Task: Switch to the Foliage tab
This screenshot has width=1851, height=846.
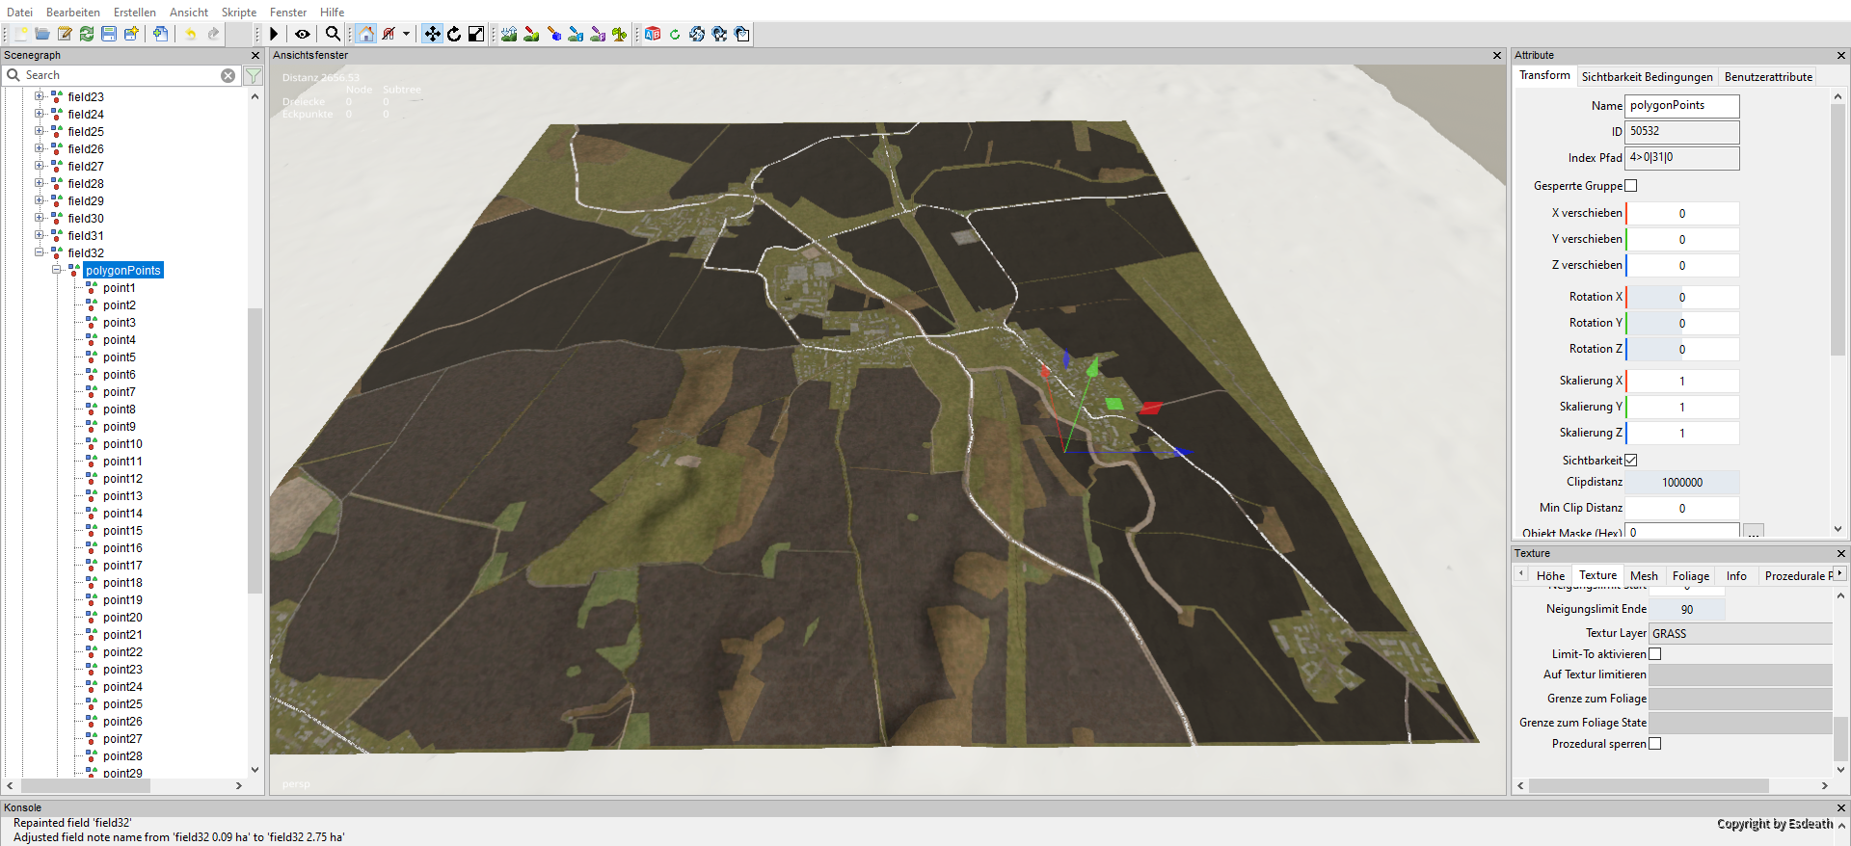Action: pyautogui.click(x=1691, y=576)
